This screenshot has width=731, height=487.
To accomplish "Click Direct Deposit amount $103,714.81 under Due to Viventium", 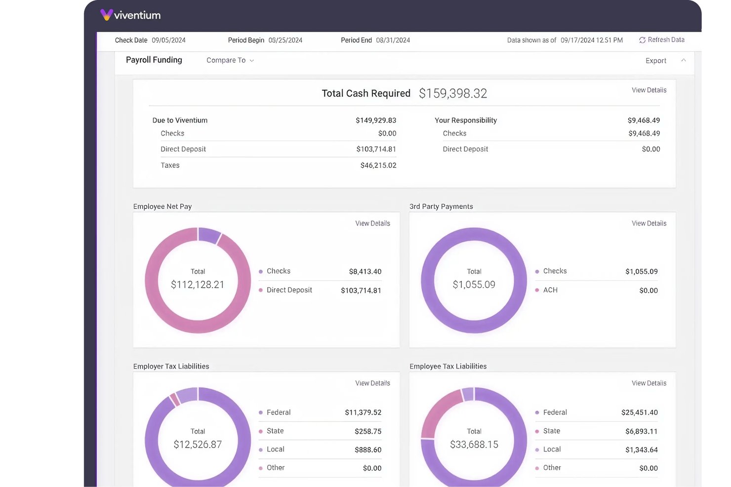I will pyautogui.click(x=376, y=149).
